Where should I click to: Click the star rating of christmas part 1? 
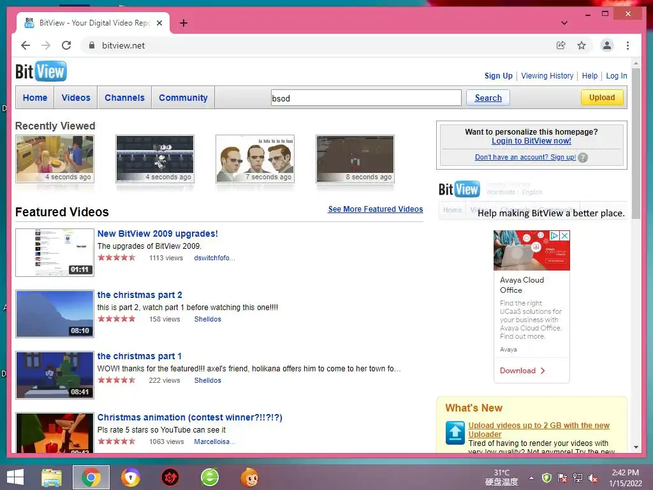point(117,380)
